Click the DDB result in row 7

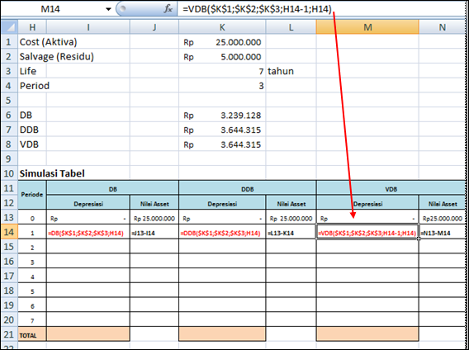click(x=222, y=130)
